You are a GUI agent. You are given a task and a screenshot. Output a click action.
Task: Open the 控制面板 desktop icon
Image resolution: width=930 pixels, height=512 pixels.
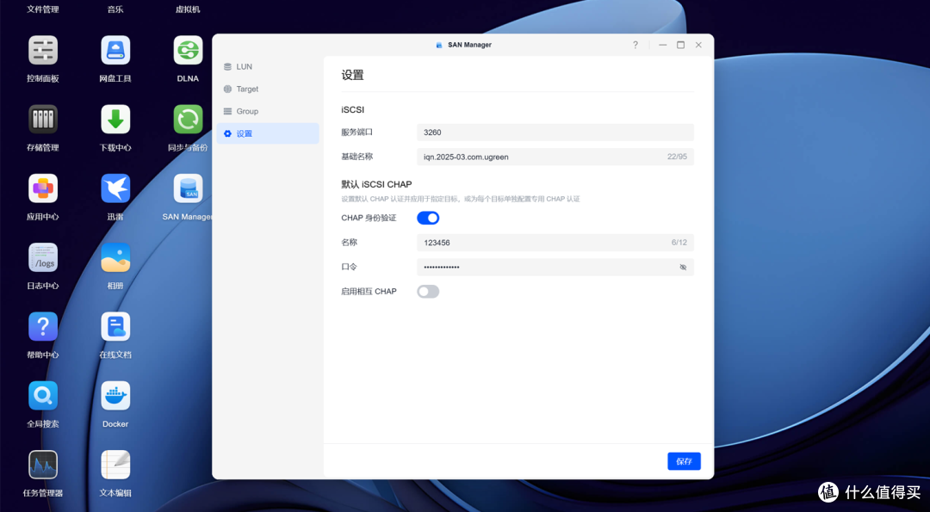pos(43,51)
